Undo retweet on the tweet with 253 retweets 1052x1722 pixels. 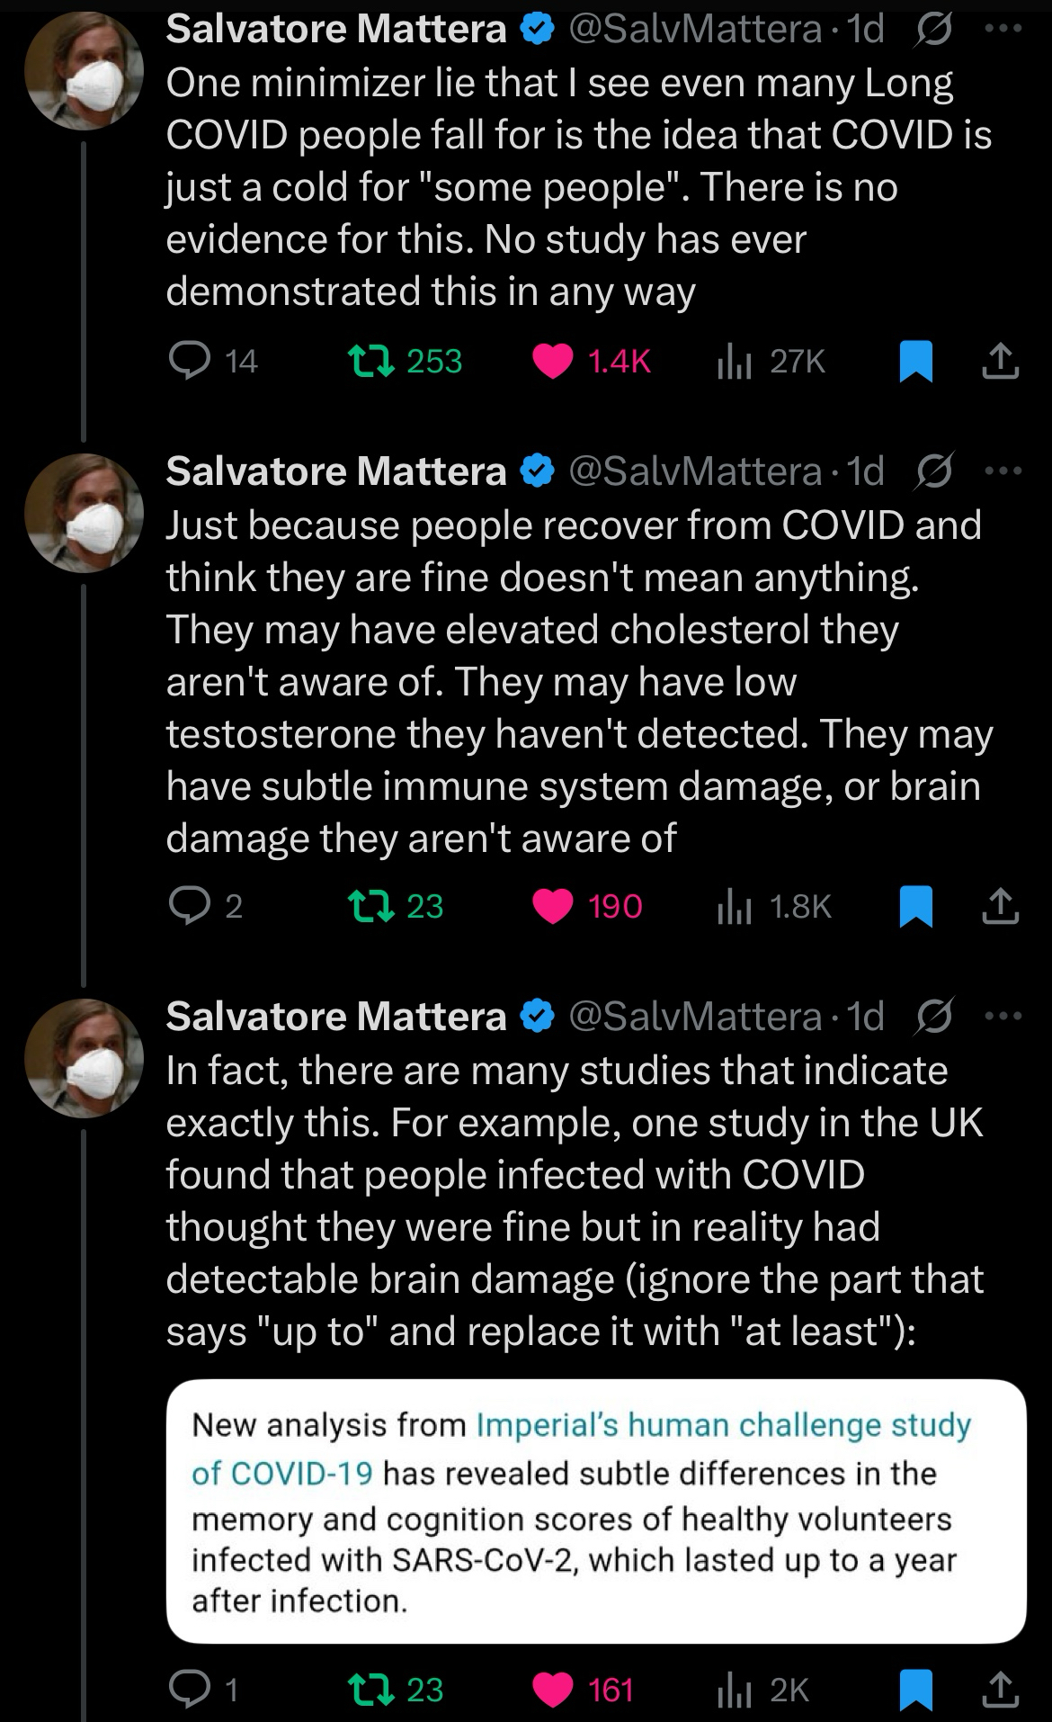[x=371, y=361]
